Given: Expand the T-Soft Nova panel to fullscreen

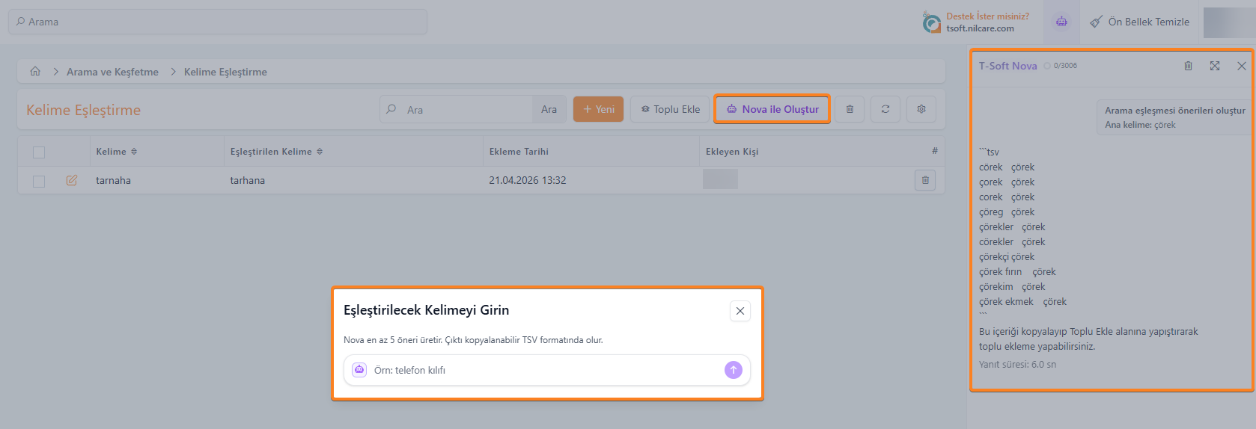Looking at the screenshot, I should (x=1215, y=66).
